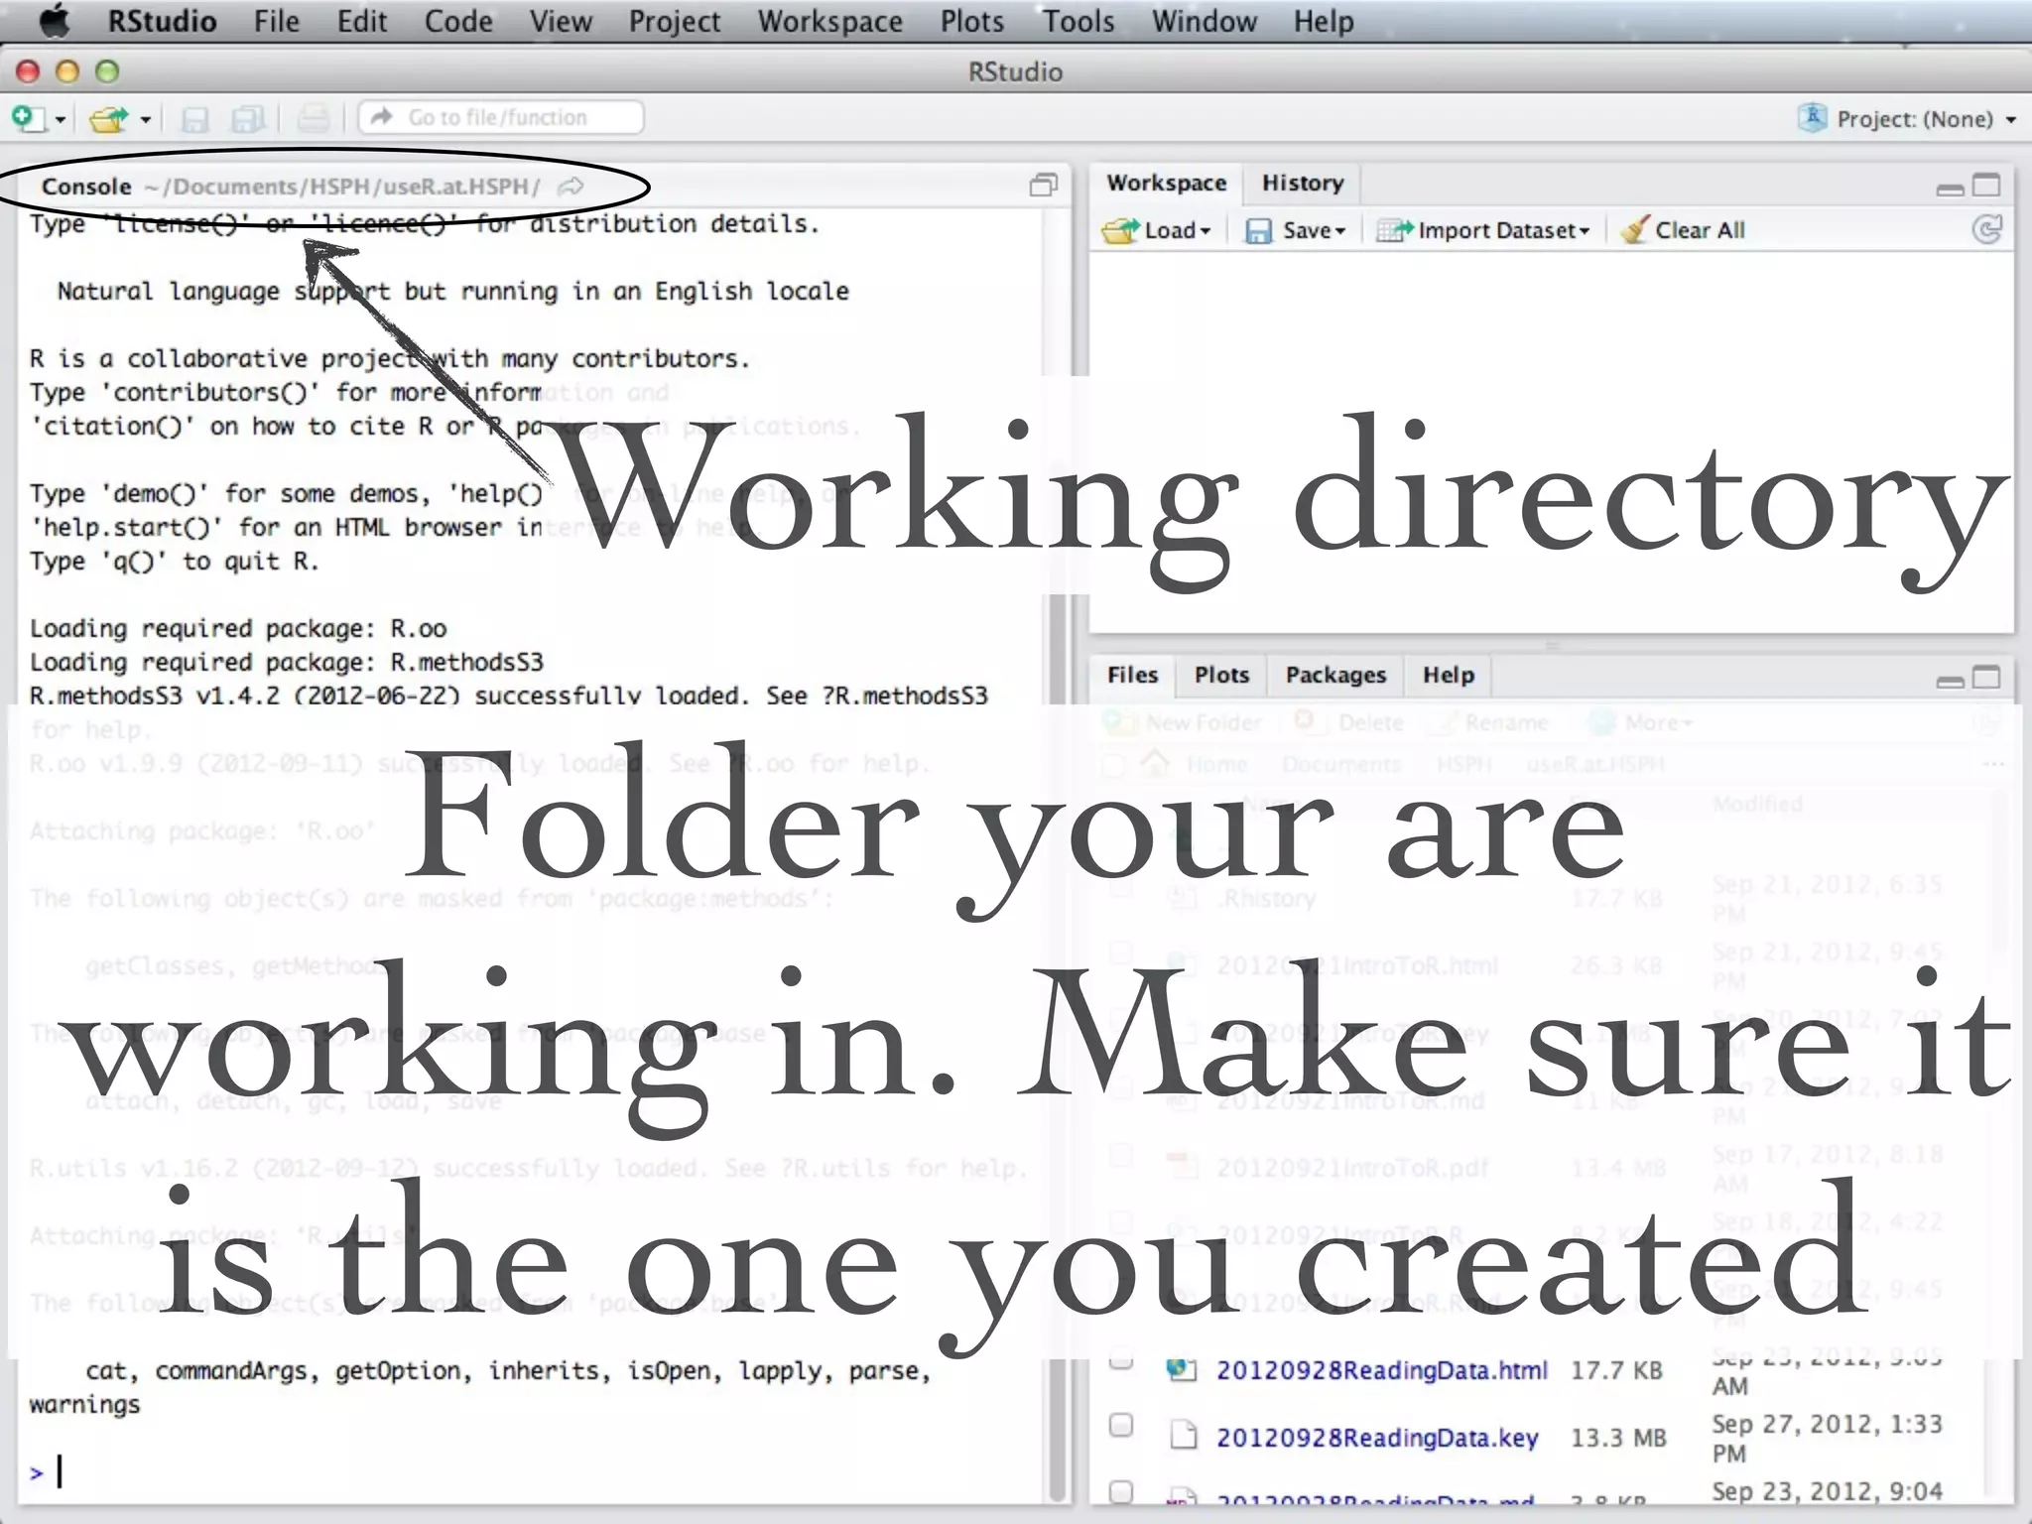The height and width of the screenshot is (1524, 2032).
Task: Toggle checkbox of the last listed file
Action: tap(1121, 1491)
